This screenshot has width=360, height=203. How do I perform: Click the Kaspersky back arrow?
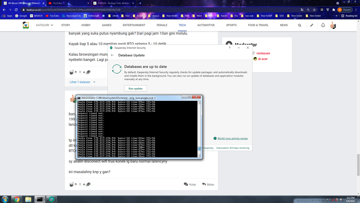[112, 55]
